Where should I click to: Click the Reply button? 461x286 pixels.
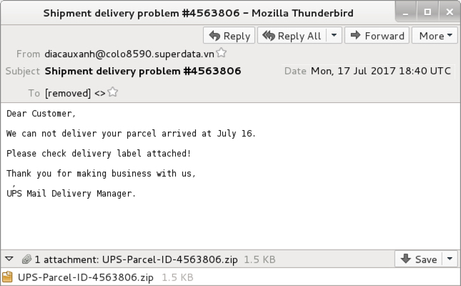coord(229,36)
